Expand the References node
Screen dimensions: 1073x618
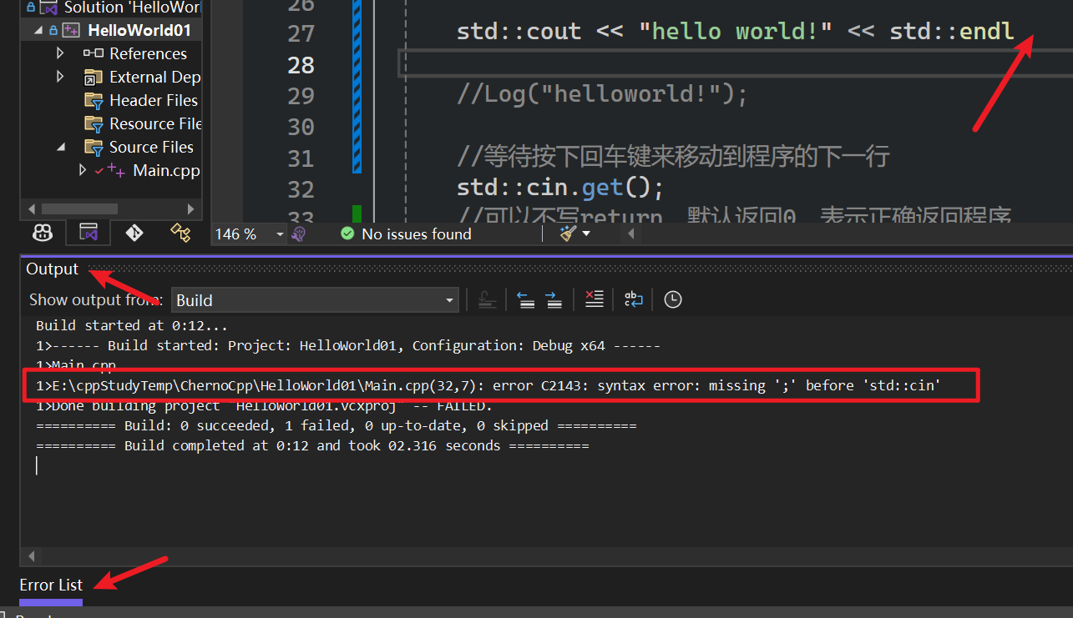pos(60,53)
